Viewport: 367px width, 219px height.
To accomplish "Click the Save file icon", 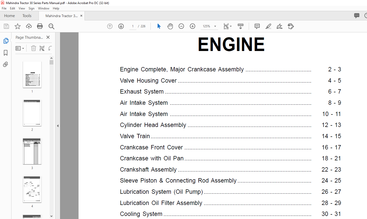I will [6, 26].
